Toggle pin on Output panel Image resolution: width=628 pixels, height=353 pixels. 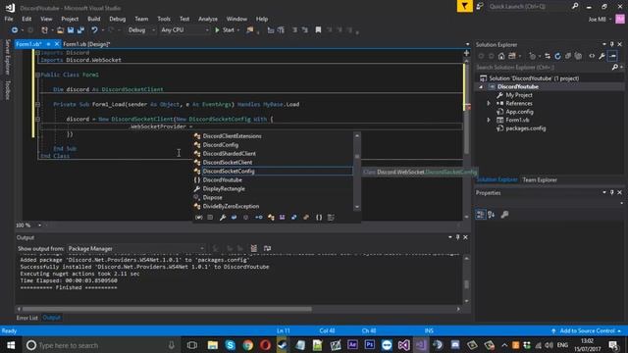[x=458, y=237]
